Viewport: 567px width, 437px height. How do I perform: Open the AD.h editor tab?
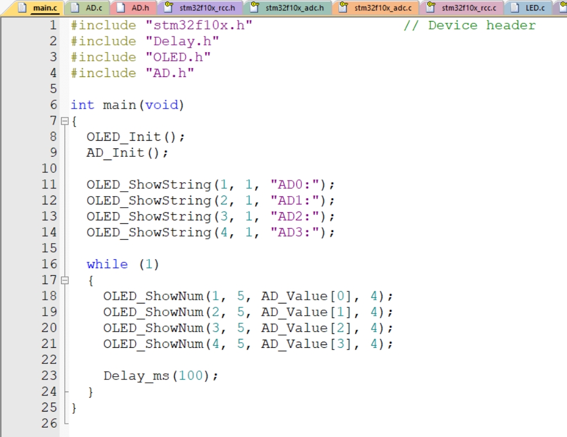133,8
